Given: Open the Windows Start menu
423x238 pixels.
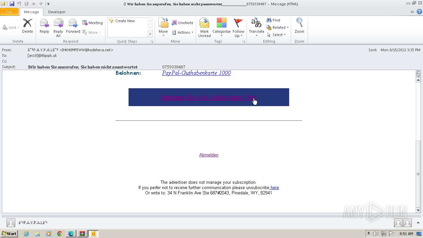Looking at the screenshot, I should (9, 234).
